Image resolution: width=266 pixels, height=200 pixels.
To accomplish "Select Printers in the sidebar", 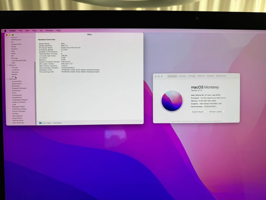I will (x=14, y=49).
